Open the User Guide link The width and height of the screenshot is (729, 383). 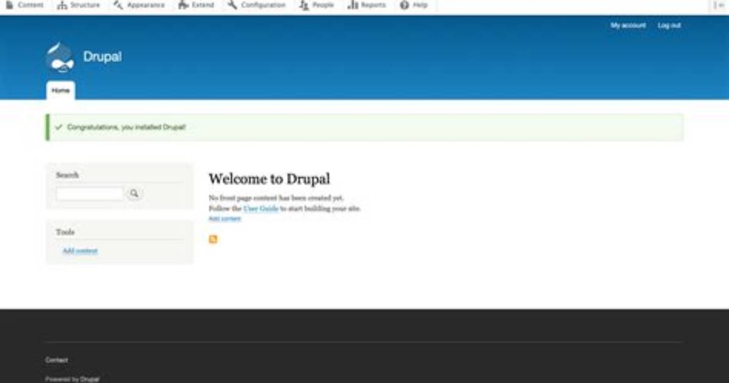pyautogui.click(x=260, y=209)
